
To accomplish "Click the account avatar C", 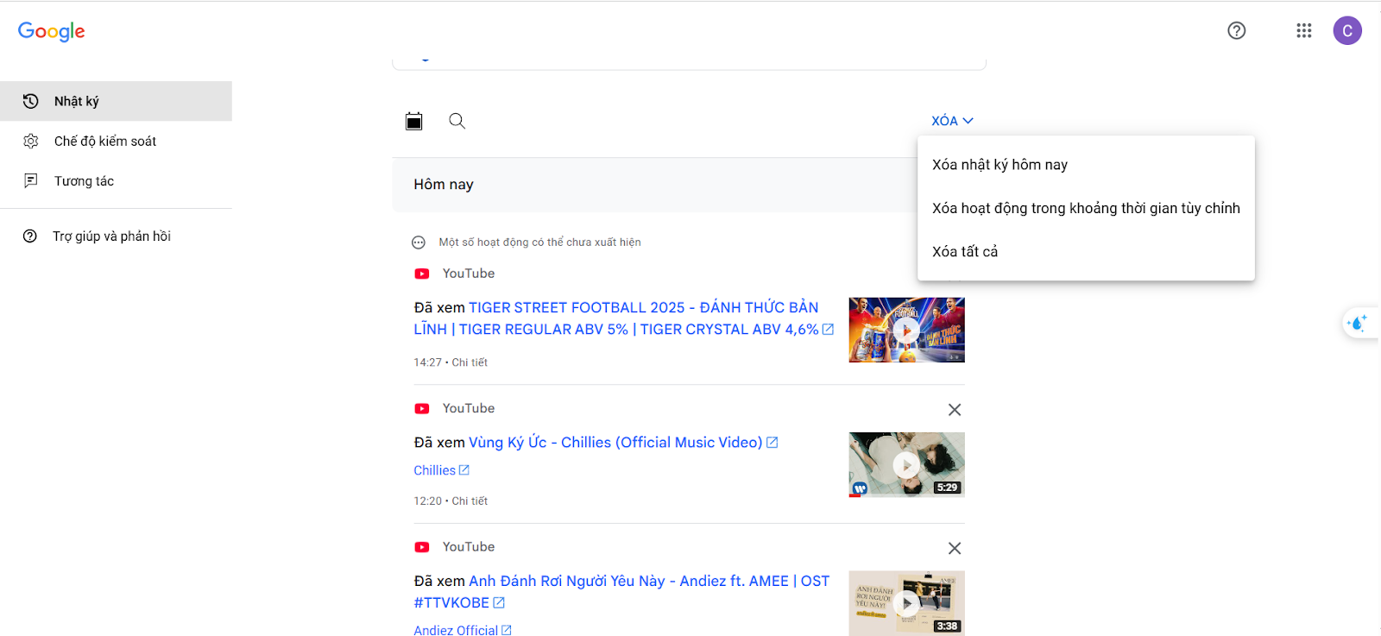I will tap(1346, 31).
